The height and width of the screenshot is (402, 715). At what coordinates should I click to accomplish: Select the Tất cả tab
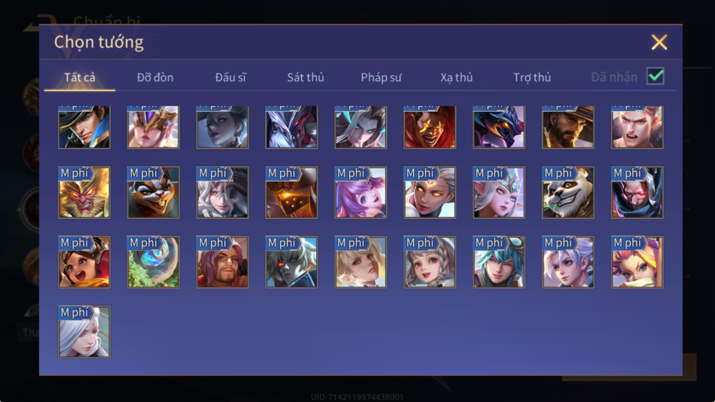80,77
